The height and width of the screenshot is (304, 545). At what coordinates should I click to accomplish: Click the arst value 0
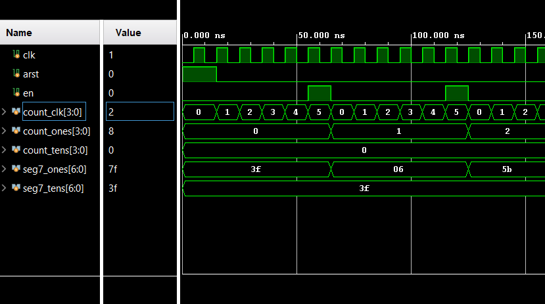[111, 74]
